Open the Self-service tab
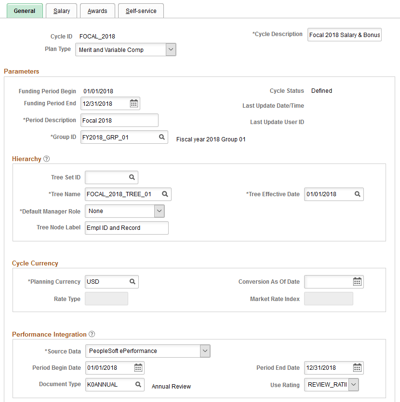 [x=141, y=10]
